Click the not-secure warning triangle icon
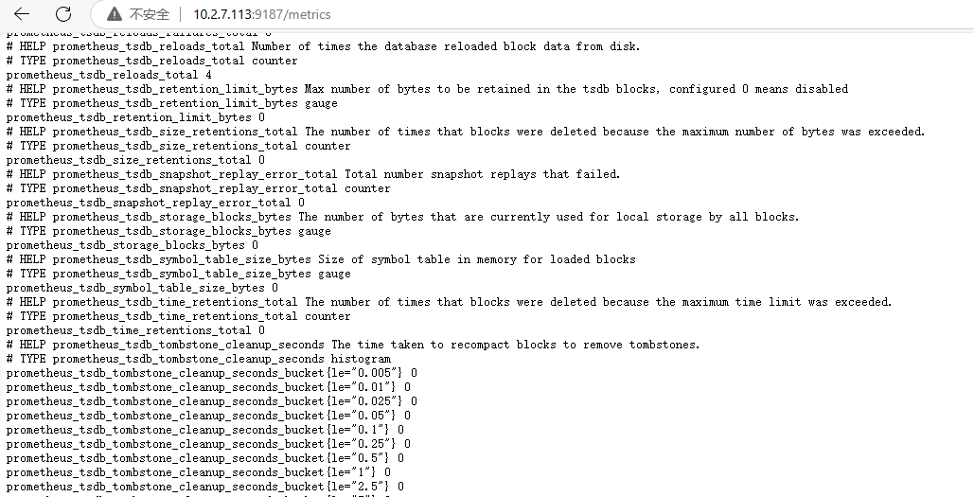The width and height of the screenshot is (974, 497). coord(115,14)
